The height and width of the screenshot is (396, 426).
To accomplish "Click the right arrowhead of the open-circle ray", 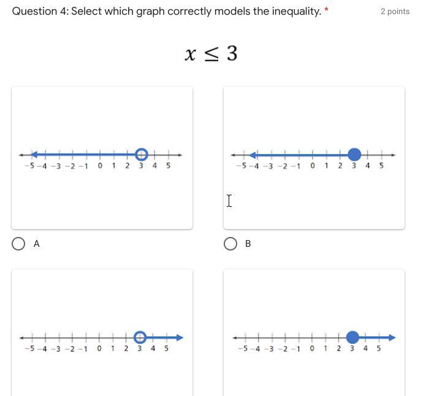I will (180, 338).
